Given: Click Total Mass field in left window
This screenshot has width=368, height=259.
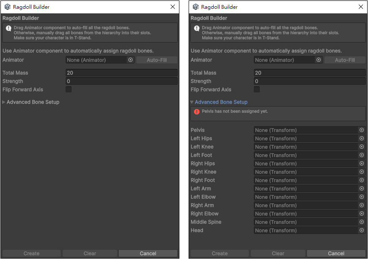Looking at the screenshot, I should tap(122, 73).
